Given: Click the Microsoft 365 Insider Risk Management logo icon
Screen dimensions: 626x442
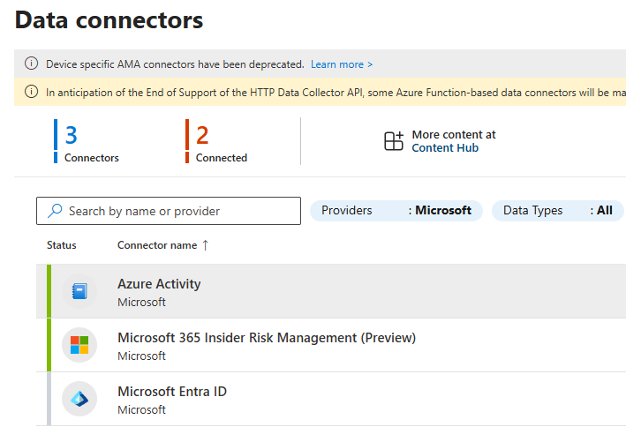Looking at the screenshot, I should pos(79,345).
